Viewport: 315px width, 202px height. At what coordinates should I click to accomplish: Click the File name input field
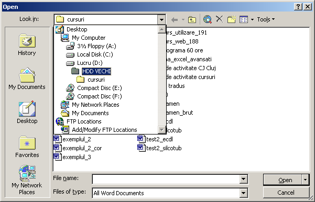166,179
